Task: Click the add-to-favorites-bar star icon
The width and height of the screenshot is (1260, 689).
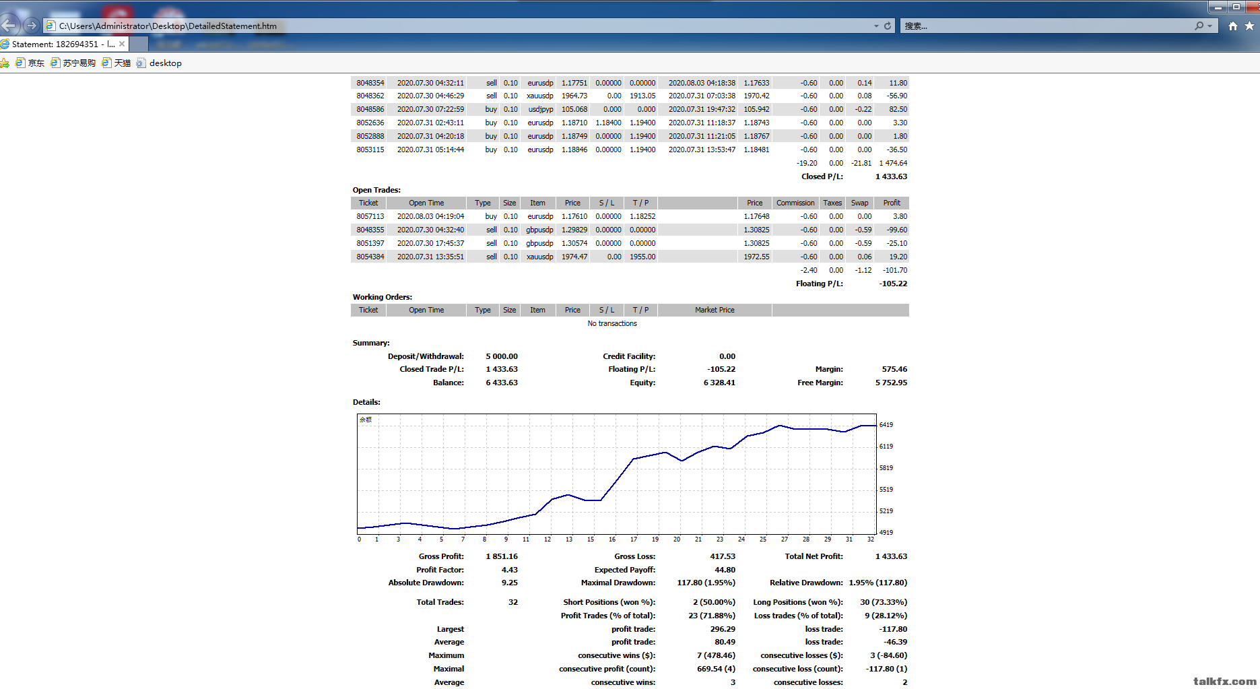Action: [x=5, y=63]
